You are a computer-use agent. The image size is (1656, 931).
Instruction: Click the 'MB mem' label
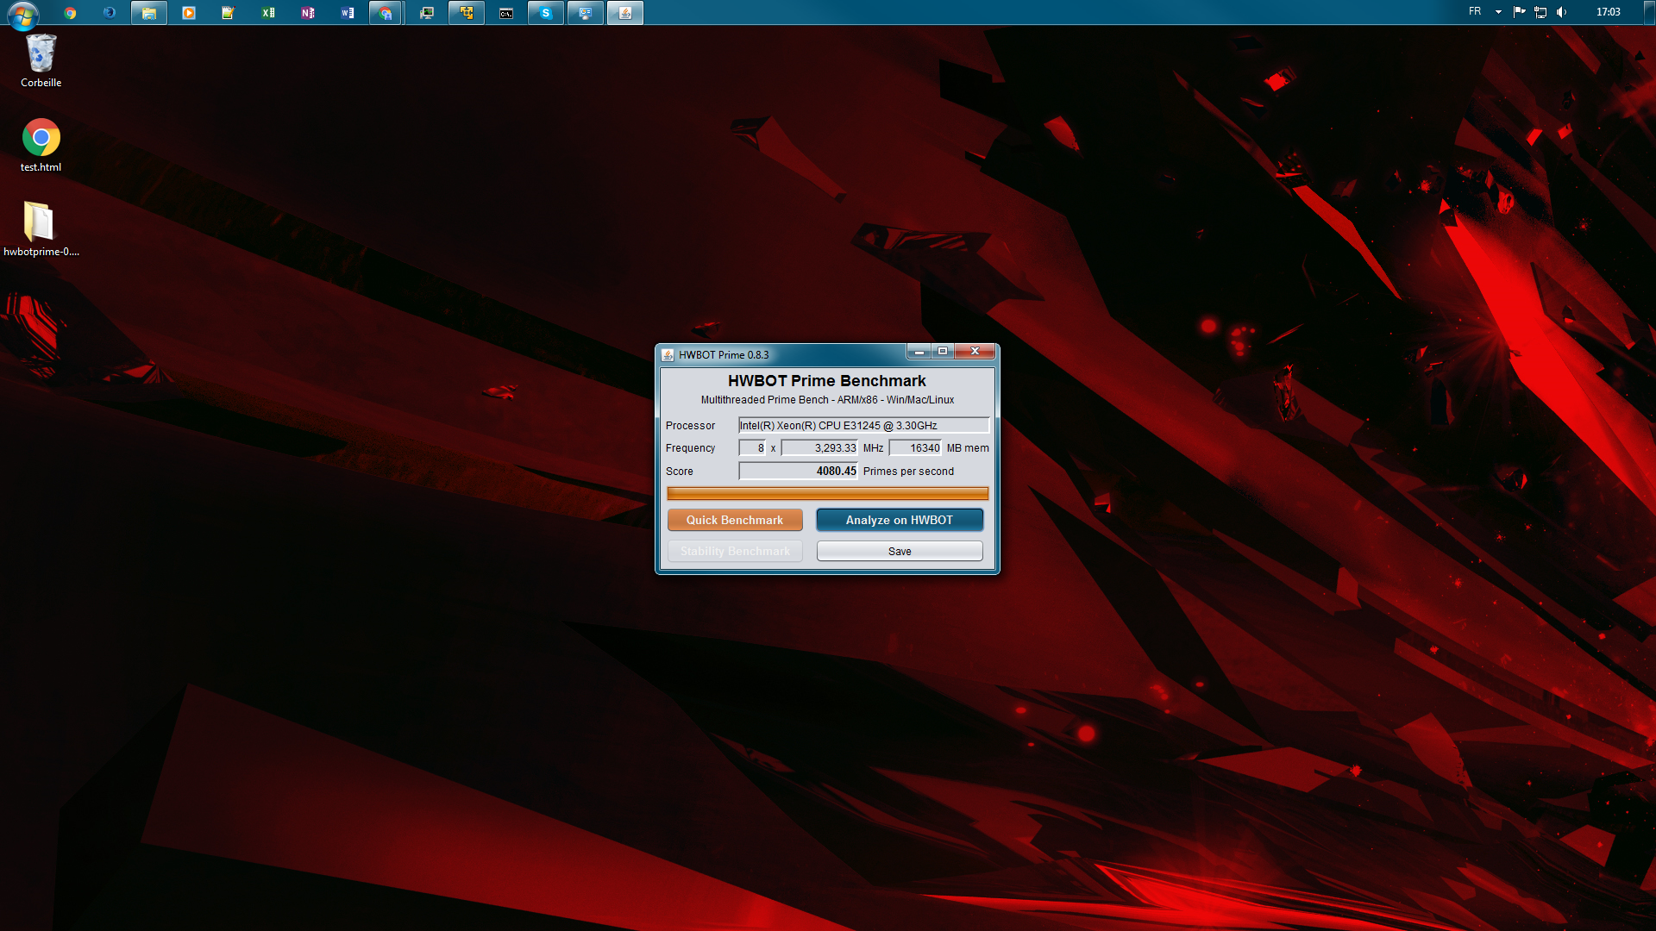[968, 448]
